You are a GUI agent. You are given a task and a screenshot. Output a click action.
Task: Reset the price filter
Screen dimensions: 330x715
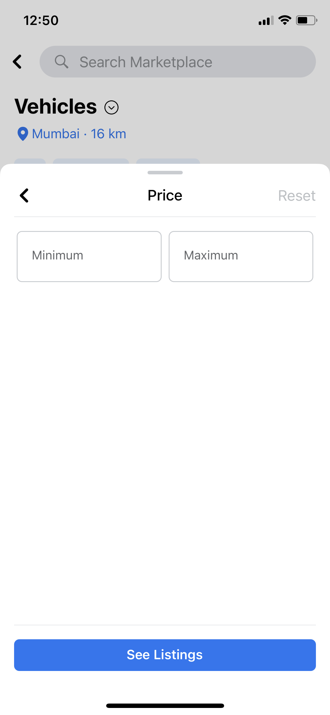pos(297,196)
